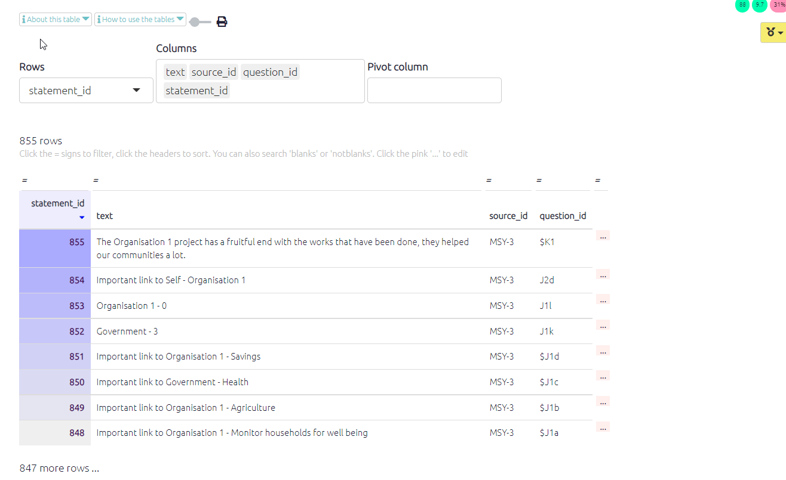Screen dimensions: 786x480
Task: Click the green 88 badge
Action: [x=742, y=5]
